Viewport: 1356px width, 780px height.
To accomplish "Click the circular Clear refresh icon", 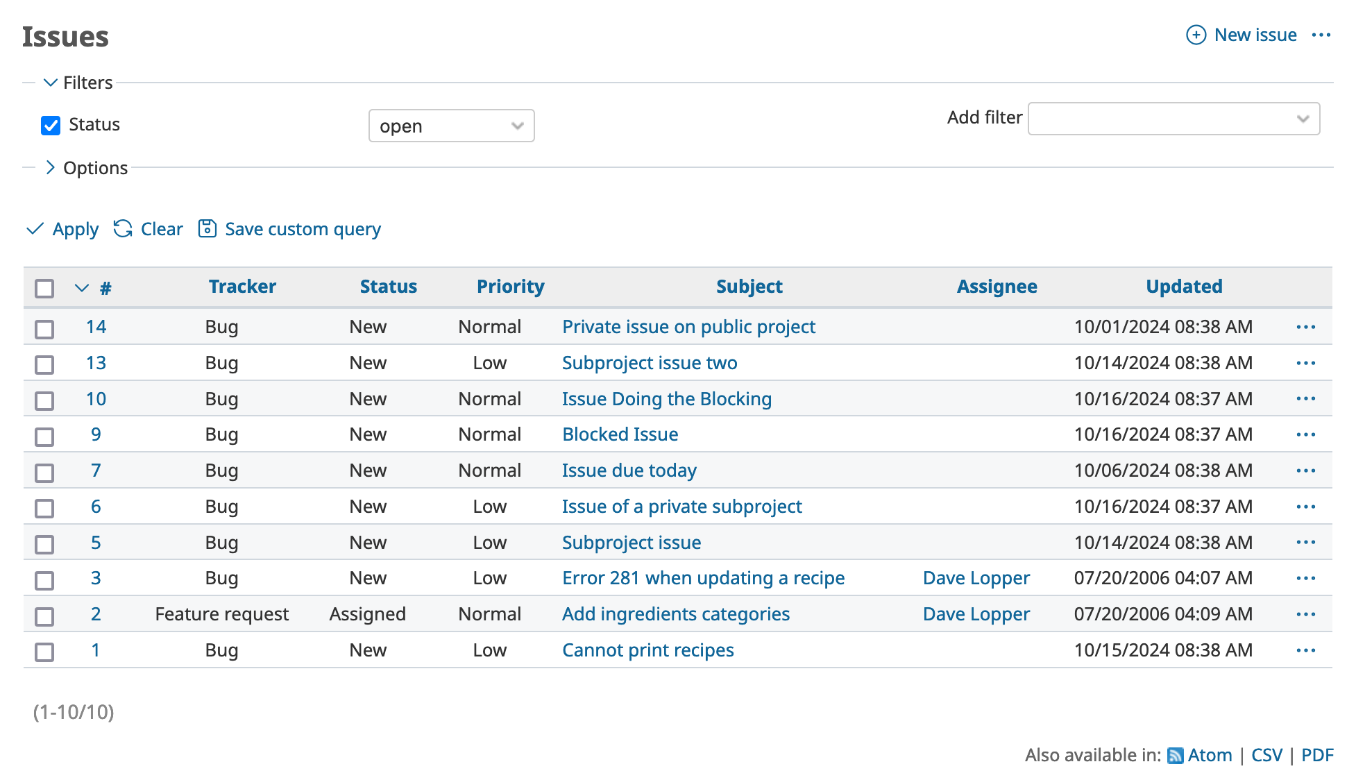I will click(x=122, y=229).
